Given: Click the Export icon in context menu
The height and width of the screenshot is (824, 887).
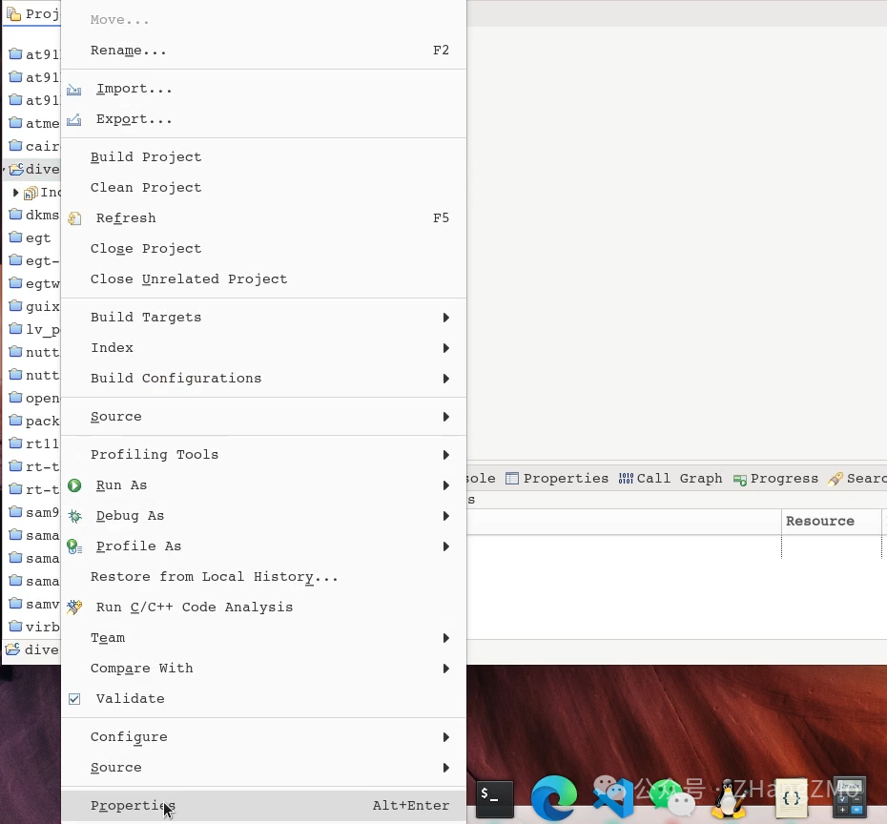Looking at the screenshot, I should tap(74, 120).
